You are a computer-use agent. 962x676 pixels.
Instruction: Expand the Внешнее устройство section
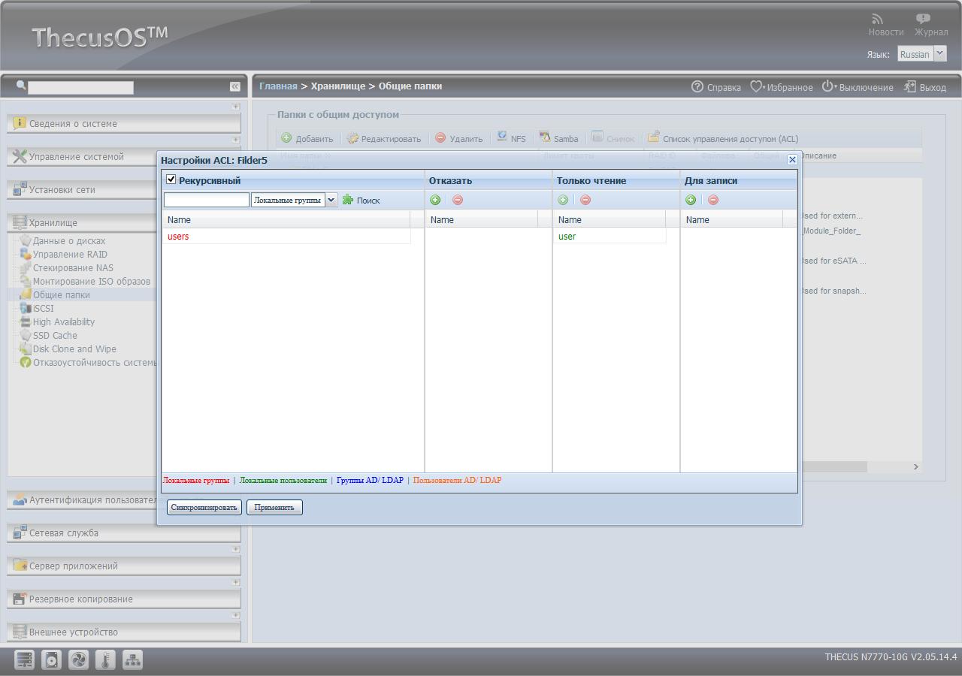click(x=124, y=632)
